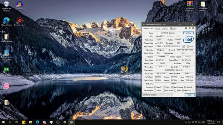This screenshot has height=125, width=223.
Task: Click the Close button in GPU-Z
Action: pyautogui.click(x=190, y=95)
